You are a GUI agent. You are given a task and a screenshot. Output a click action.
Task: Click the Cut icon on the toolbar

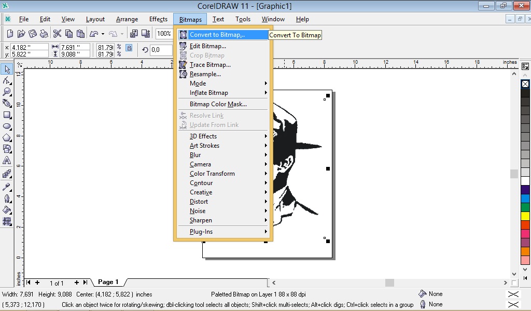(58, 33)
